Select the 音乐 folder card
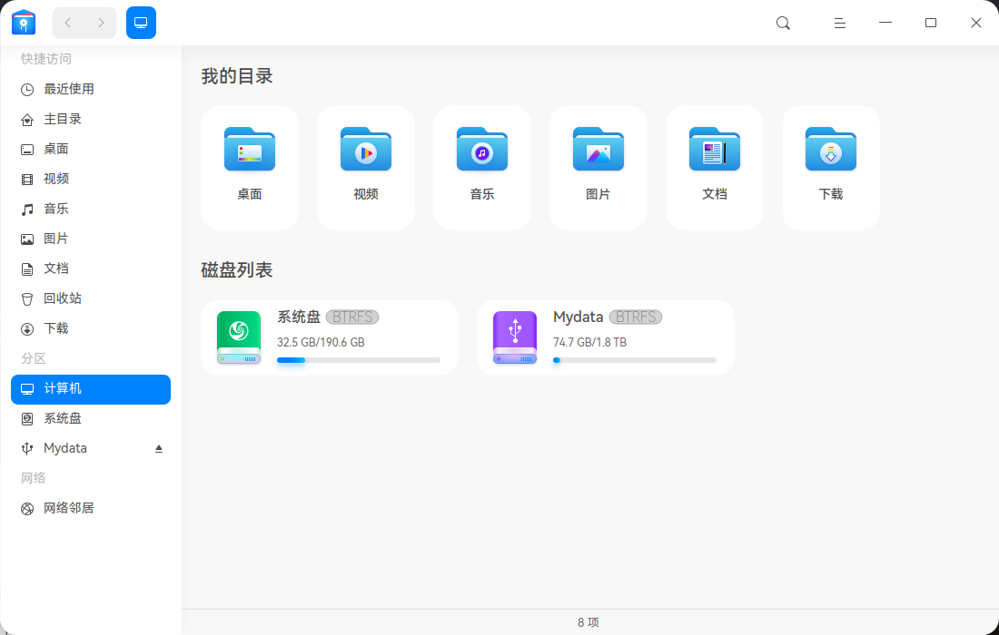Screen dimensions: 999x635 point(482,167)
